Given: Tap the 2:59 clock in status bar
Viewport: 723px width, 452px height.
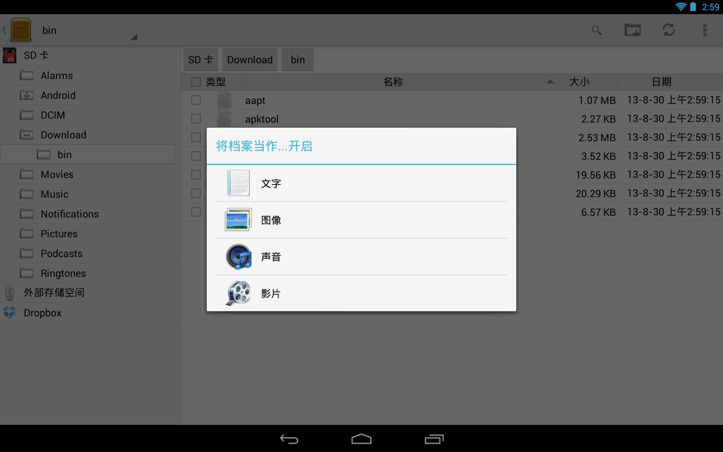Looking at the screenshot, I should click(x=711, y=7).
